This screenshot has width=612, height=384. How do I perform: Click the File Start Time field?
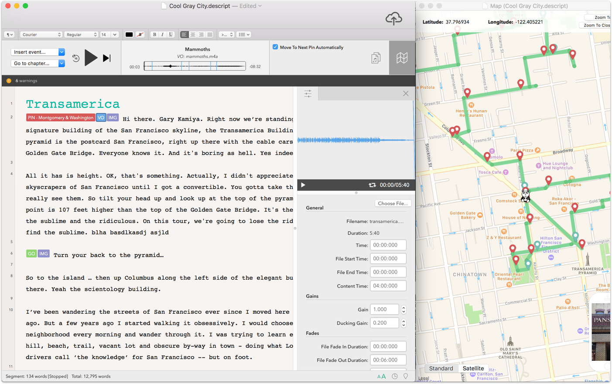click(388, 259)
